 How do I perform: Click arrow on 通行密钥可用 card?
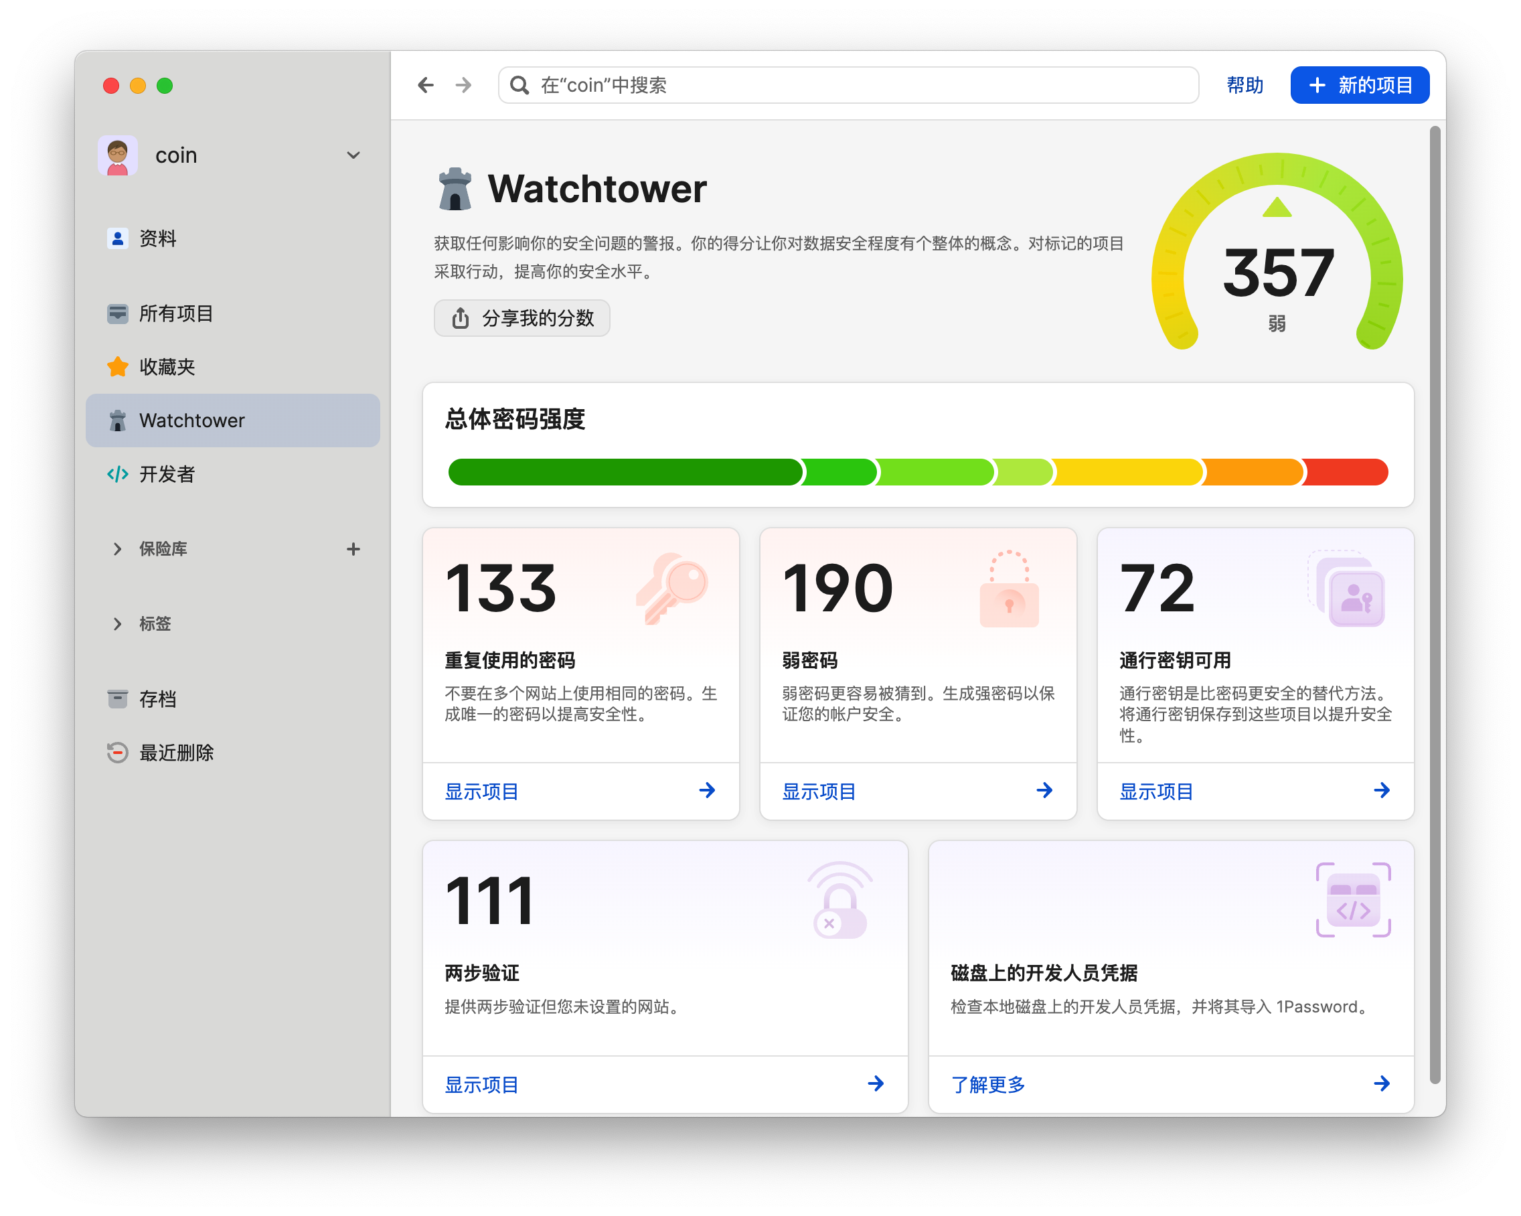[1381, 790]
